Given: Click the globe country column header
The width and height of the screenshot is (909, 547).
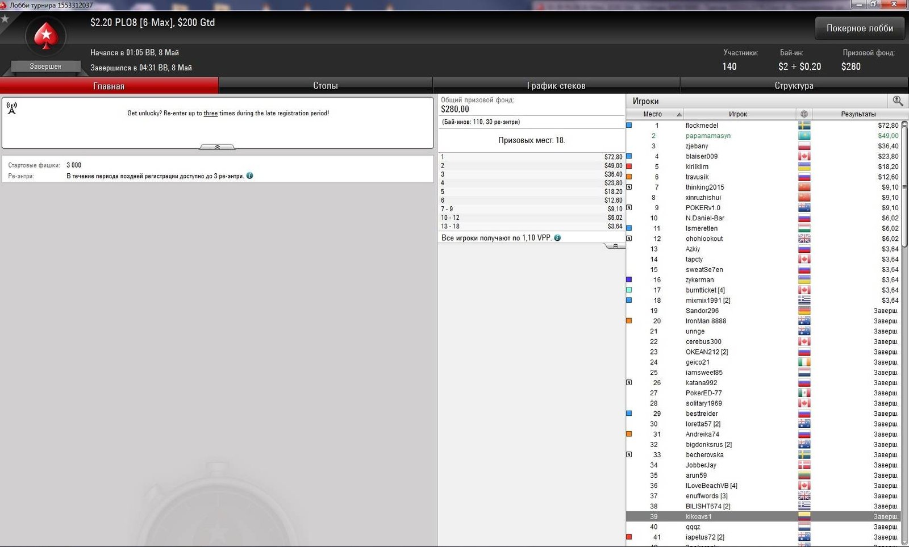Looking at the screenshot, I should [804, 114].
